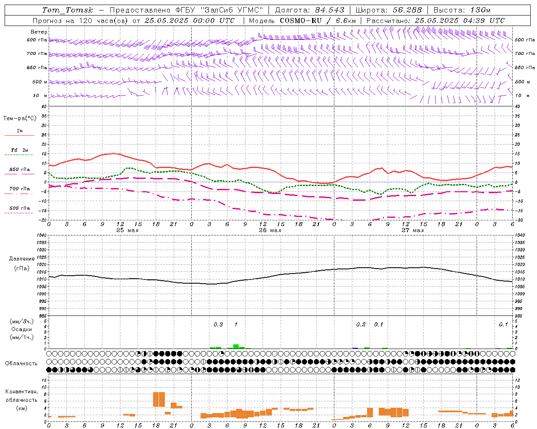Viewport: 537px width, 429px height.
Task: Click the Рассчитано: 25.05.2025 04:39 UTC timestamp
Action: click(x=435, y=21)
